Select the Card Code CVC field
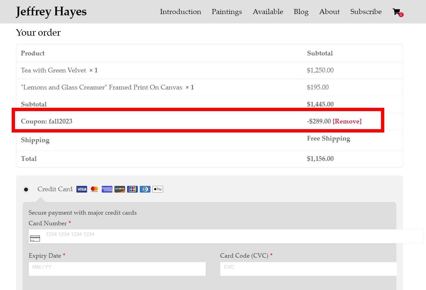Image resolution: width=426 pixels, height=290 pixels. point(308,269)
